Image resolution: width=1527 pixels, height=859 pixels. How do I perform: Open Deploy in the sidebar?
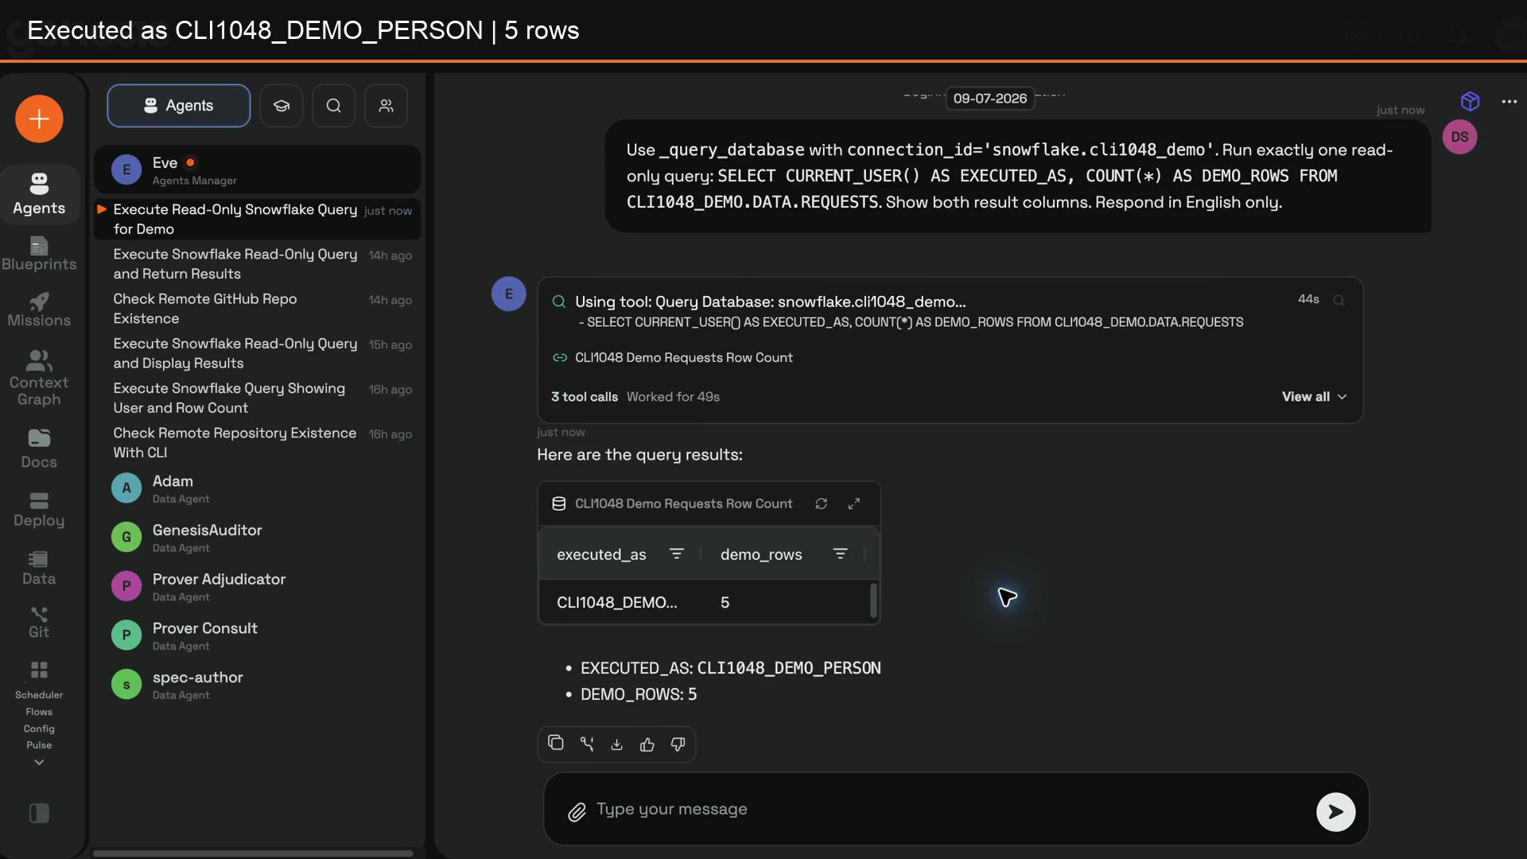point(39,510)
